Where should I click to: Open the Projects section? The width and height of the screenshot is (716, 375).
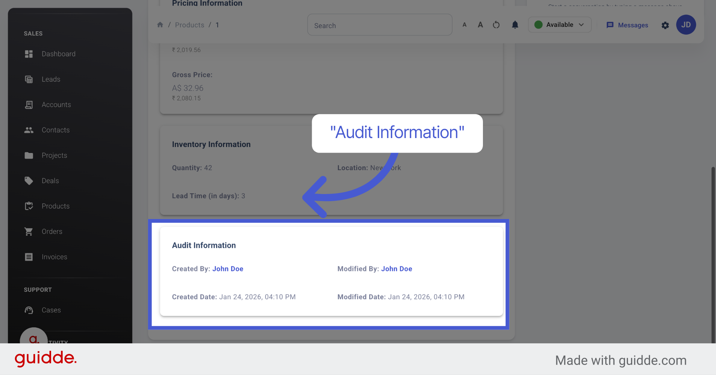point(54,155)
